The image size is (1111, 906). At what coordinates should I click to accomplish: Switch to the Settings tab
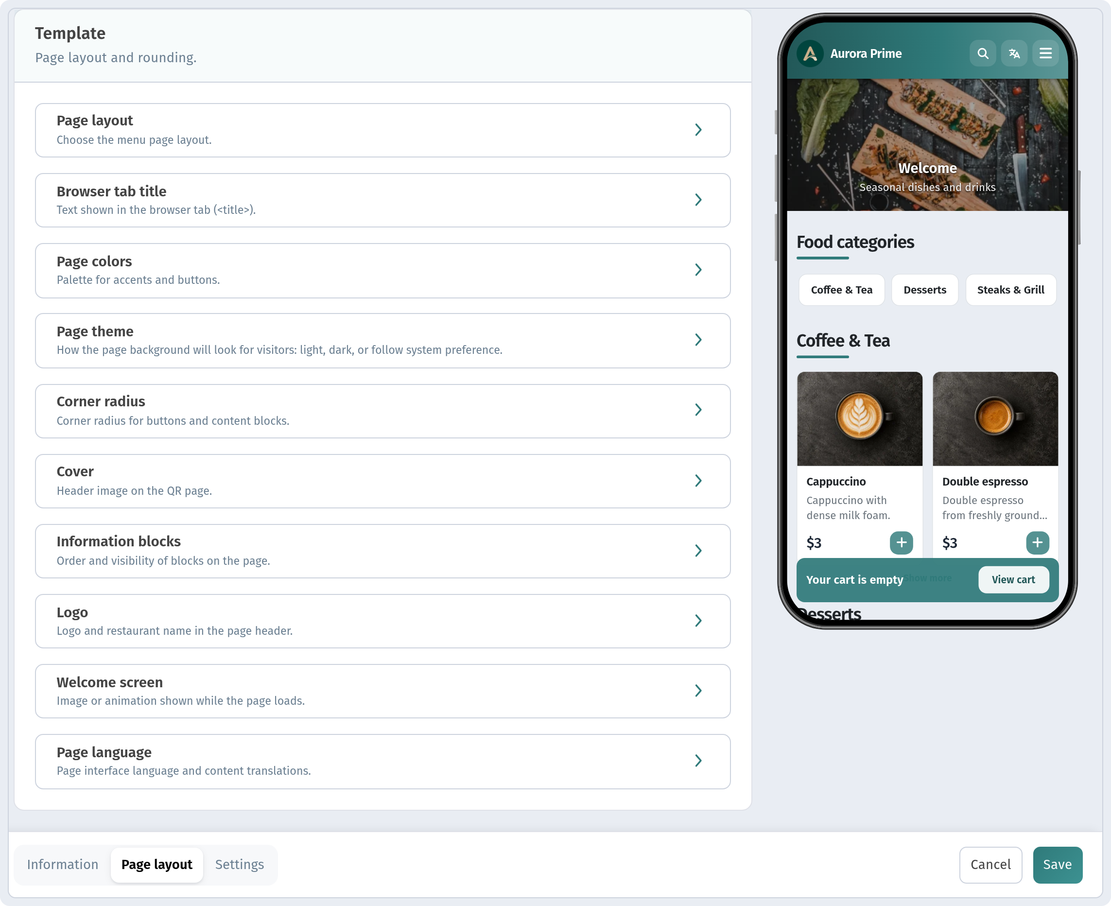pyautogui.click(x=240, y=864)
